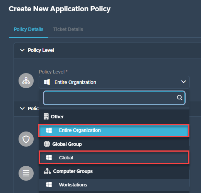
Task: Click Windows logo in the combo box
Action: click(47, 82)
